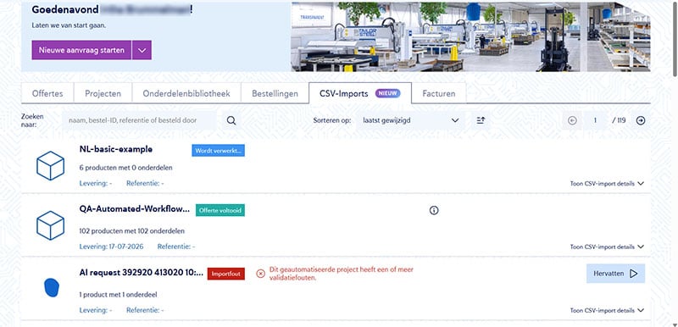Switch to the Offertes tab
The image size is (678, 327).
[x=47, y=93]
